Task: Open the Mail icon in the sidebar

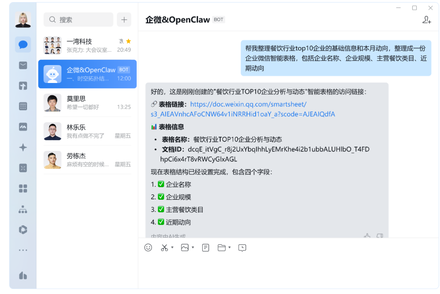Action: [x=23, y=65]
